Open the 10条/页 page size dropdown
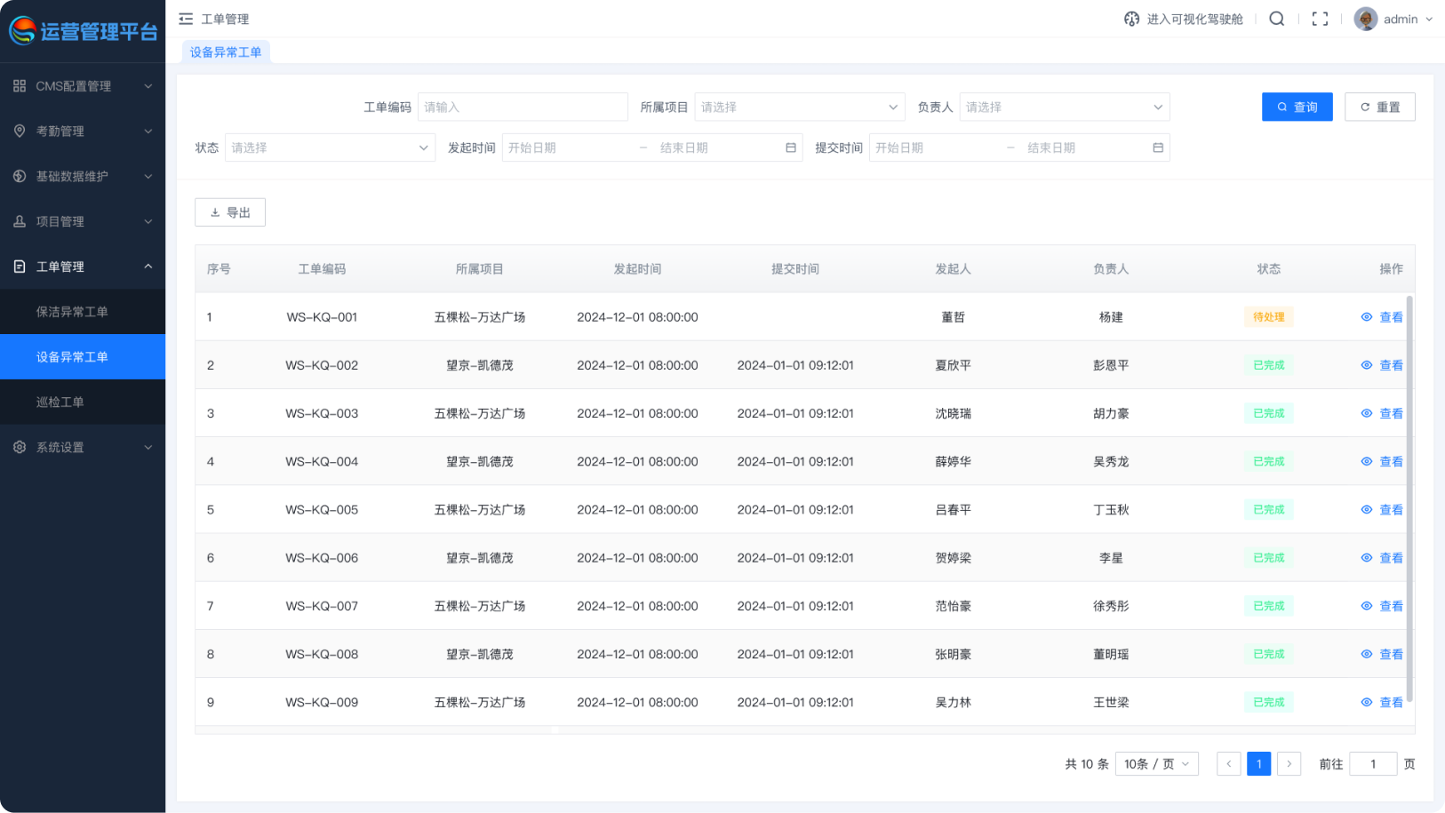Viewport: 1445px width, 813px height. [x=1157, y=764]
